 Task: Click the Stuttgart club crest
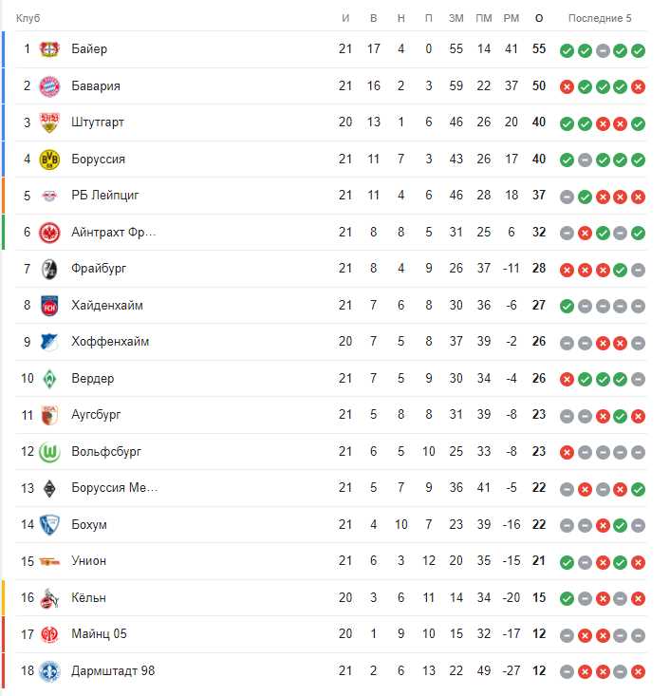49,122
